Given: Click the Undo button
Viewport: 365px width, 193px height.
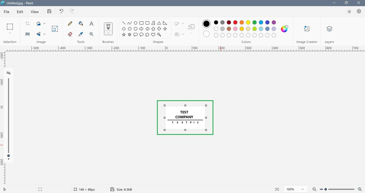Looking at the screenshot, I should pyautogui.click(x=61, y=11).
